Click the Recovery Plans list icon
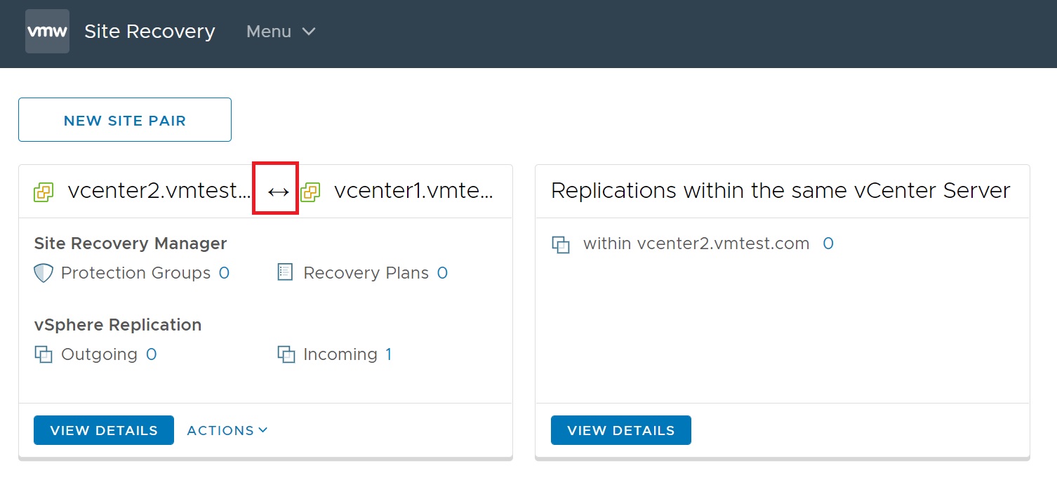This screenshot has height=480, width=1057. coord(285,272)
